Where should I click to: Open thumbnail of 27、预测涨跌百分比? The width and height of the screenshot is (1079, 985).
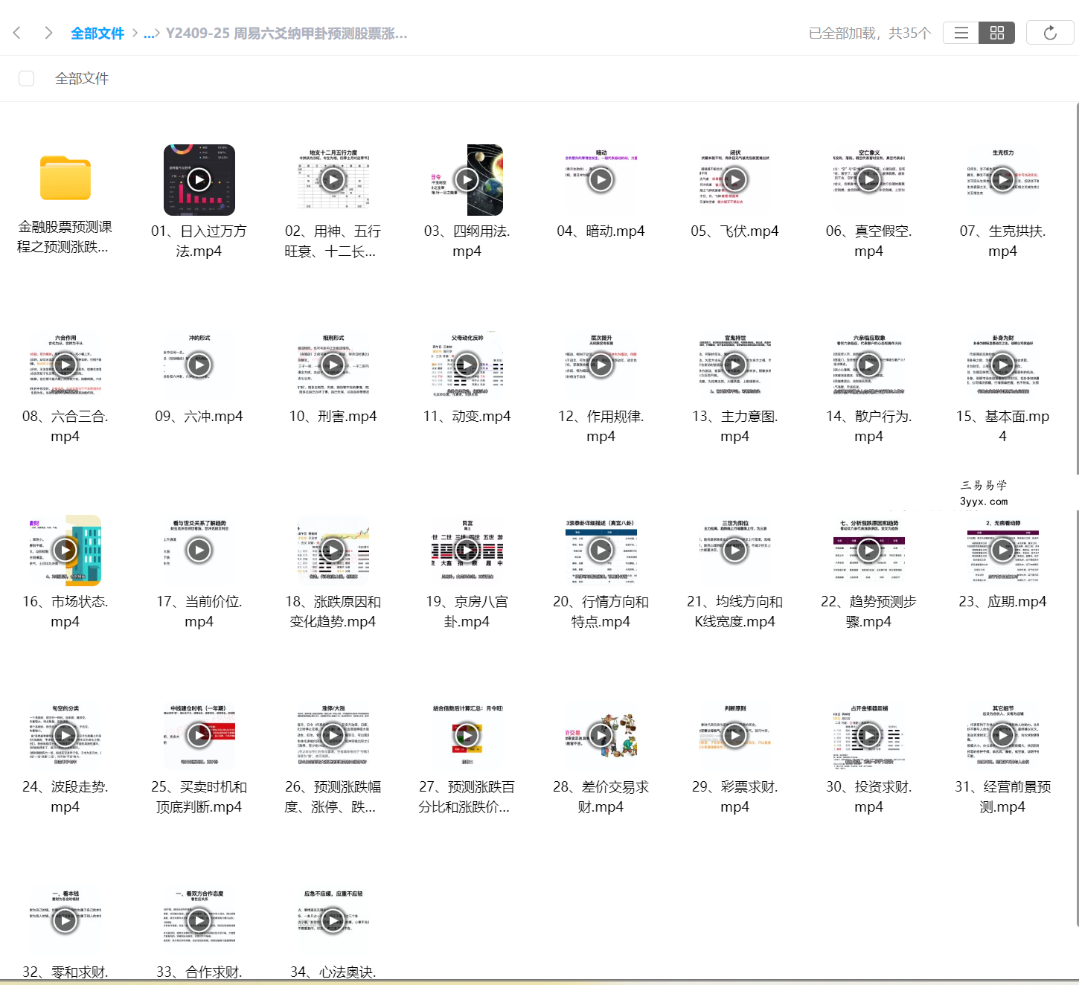pos(467,735)
